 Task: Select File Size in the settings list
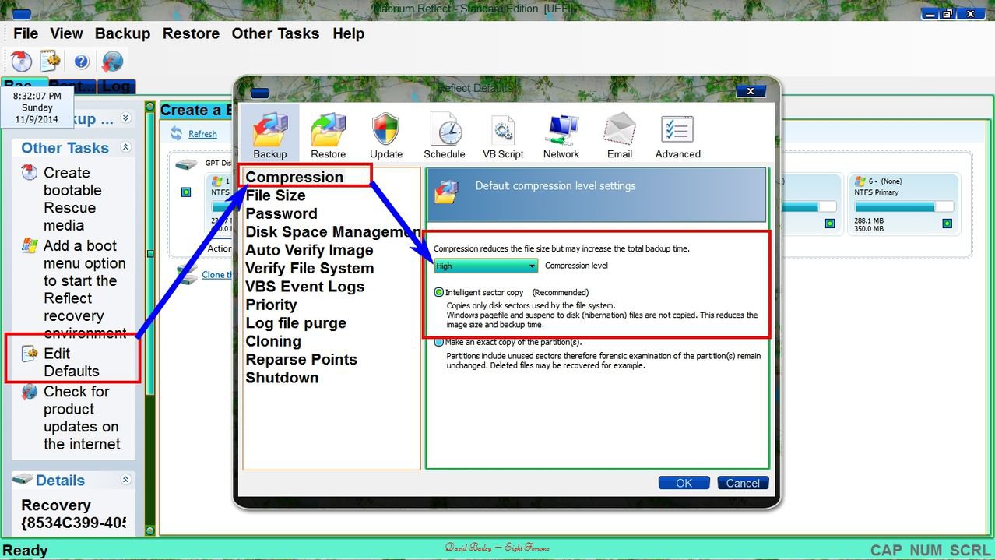276,195
